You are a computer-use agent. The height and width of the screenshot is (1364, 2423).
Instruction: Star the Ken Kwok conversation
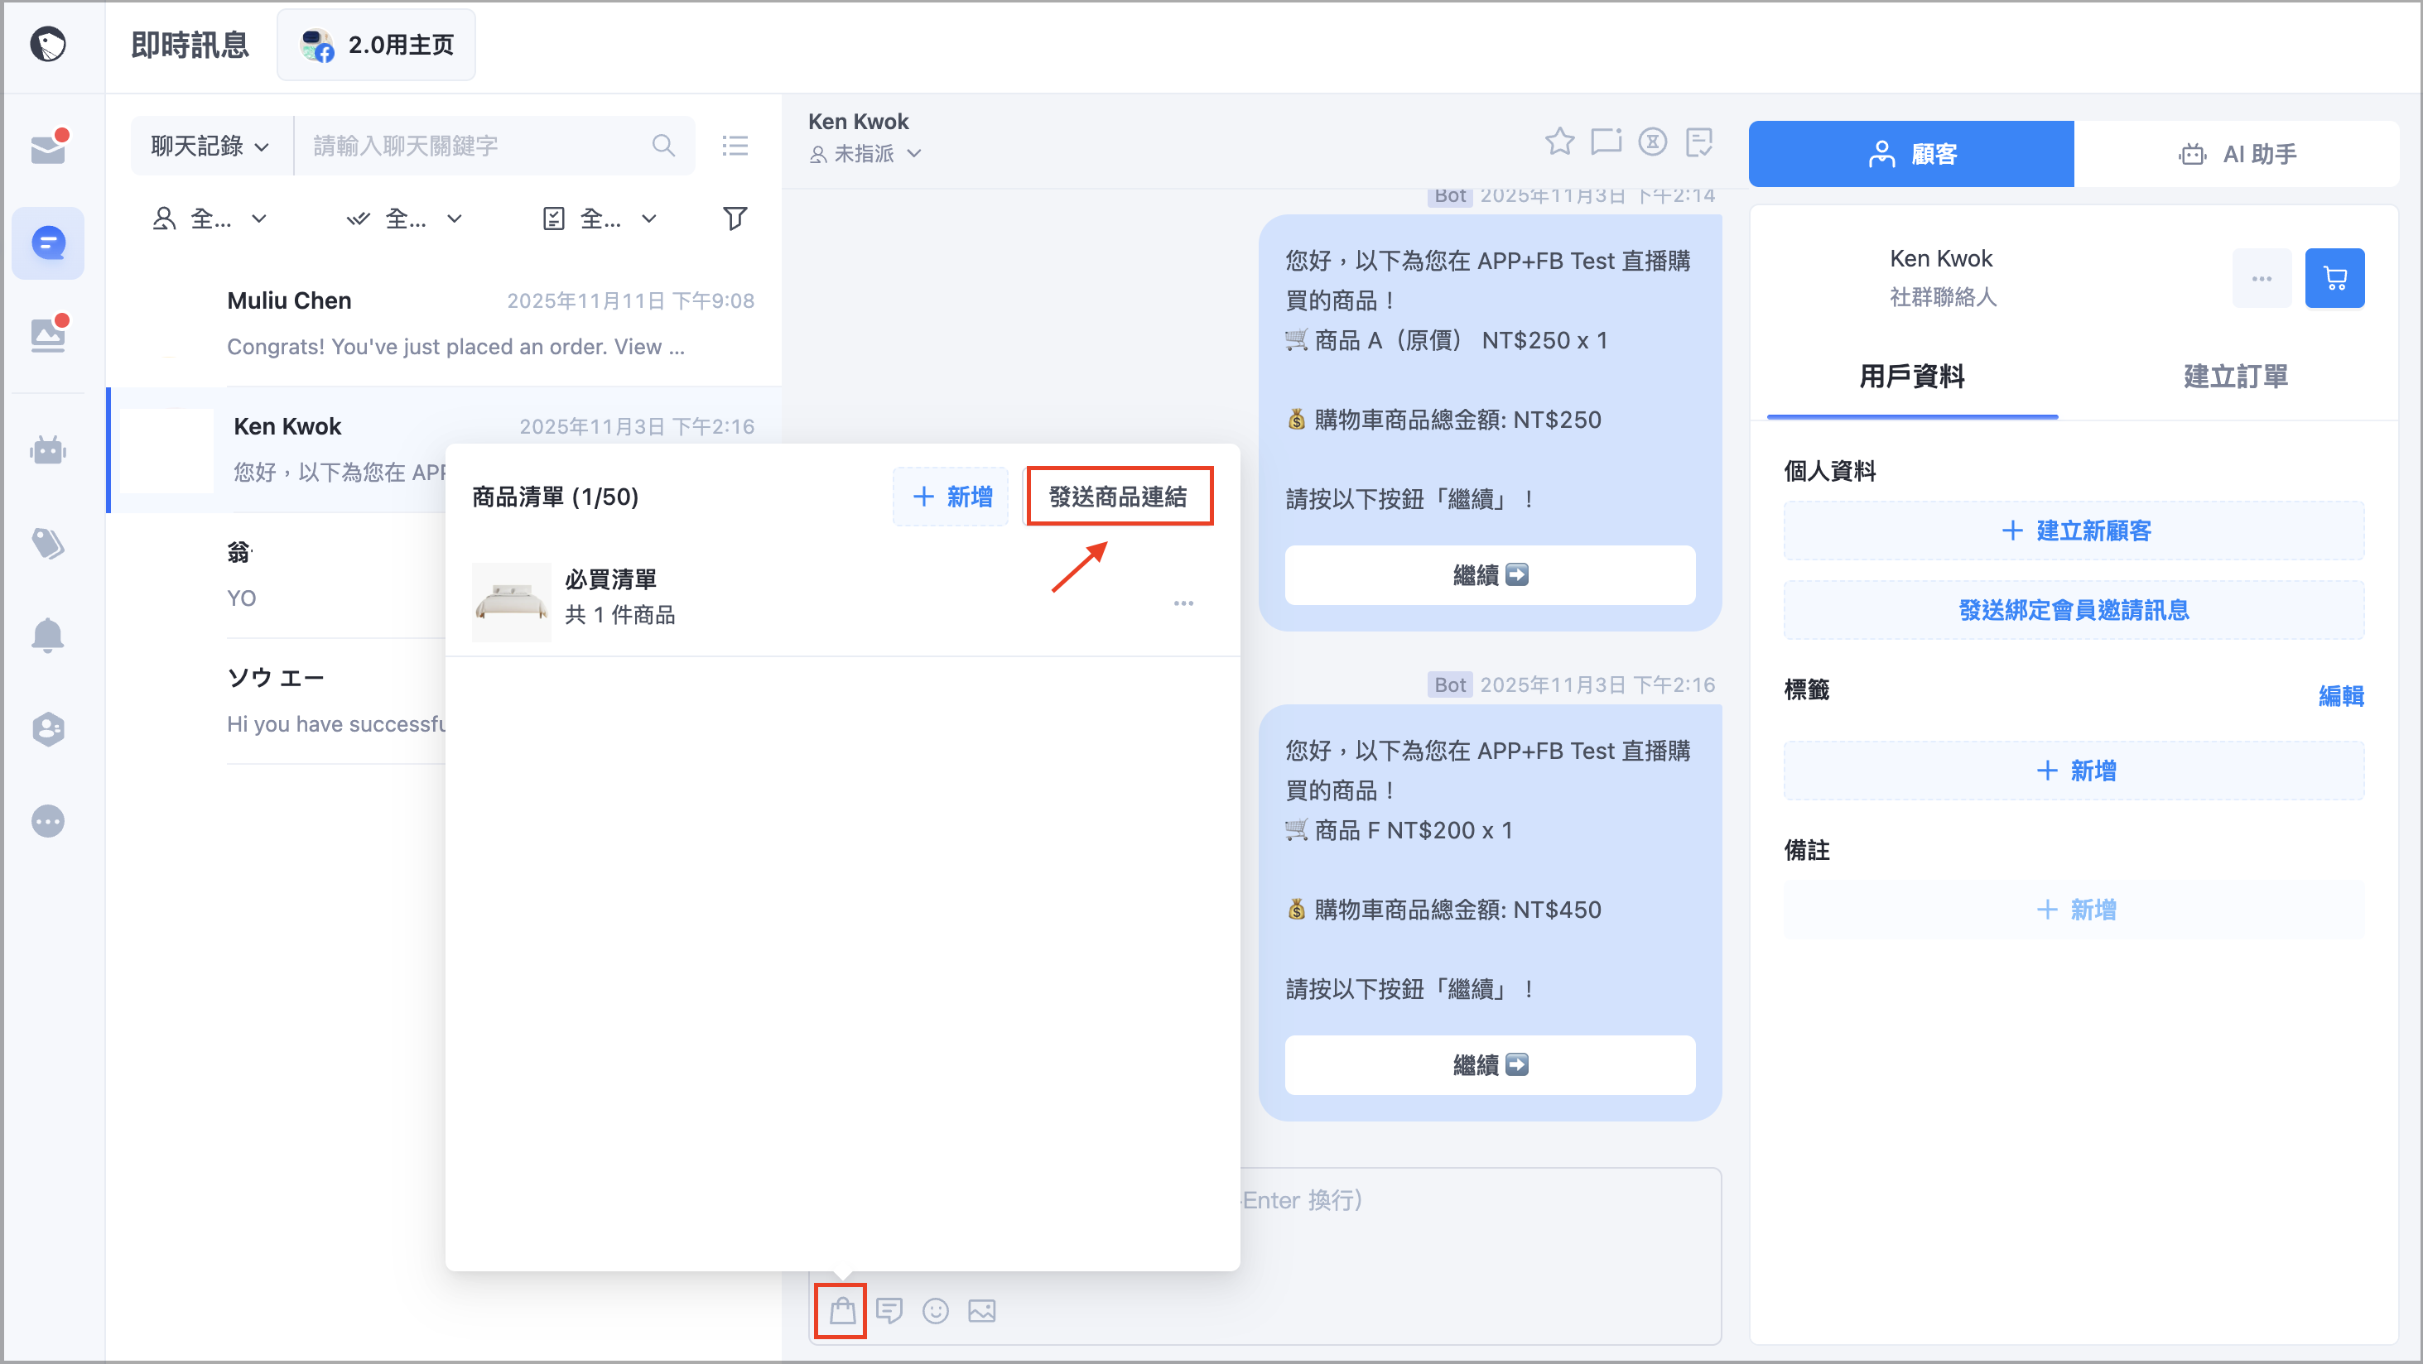click(x=1558, y=141)
